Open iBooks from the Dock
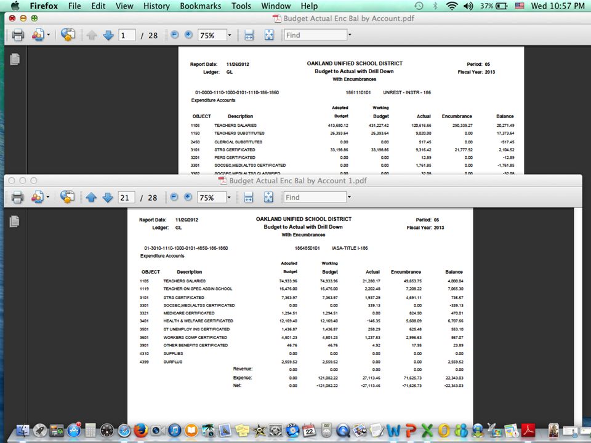Screen dimensions: 591x443 pos(191,430)
